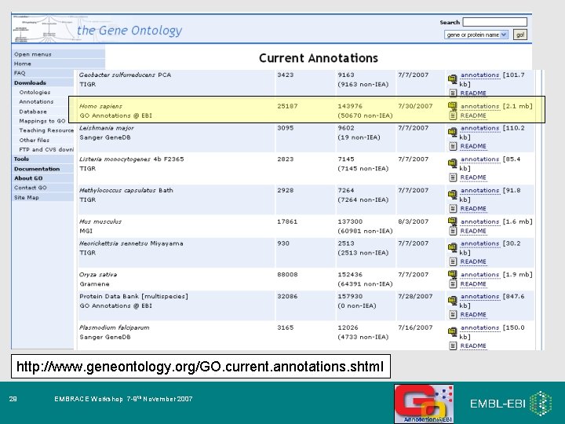565x424 pixels.
Task: Click the GO Annotation@EBI logo
Action: 424,404
